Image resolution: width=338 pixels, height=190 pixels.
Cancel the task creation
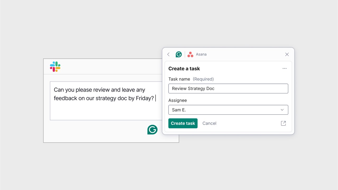pyautogui.click(x=209, y=123)
